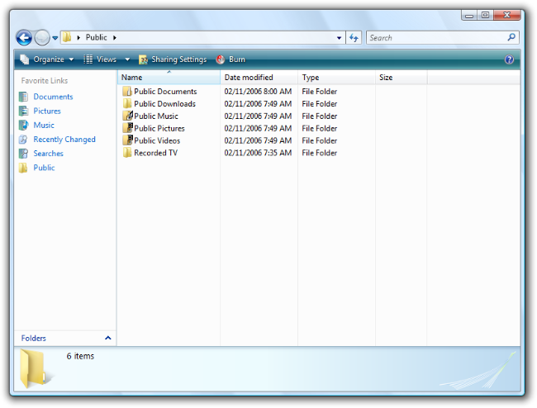Screen dimensions: 537x408
Task: Select the Public Music folder icon
Action: (127, 116)
